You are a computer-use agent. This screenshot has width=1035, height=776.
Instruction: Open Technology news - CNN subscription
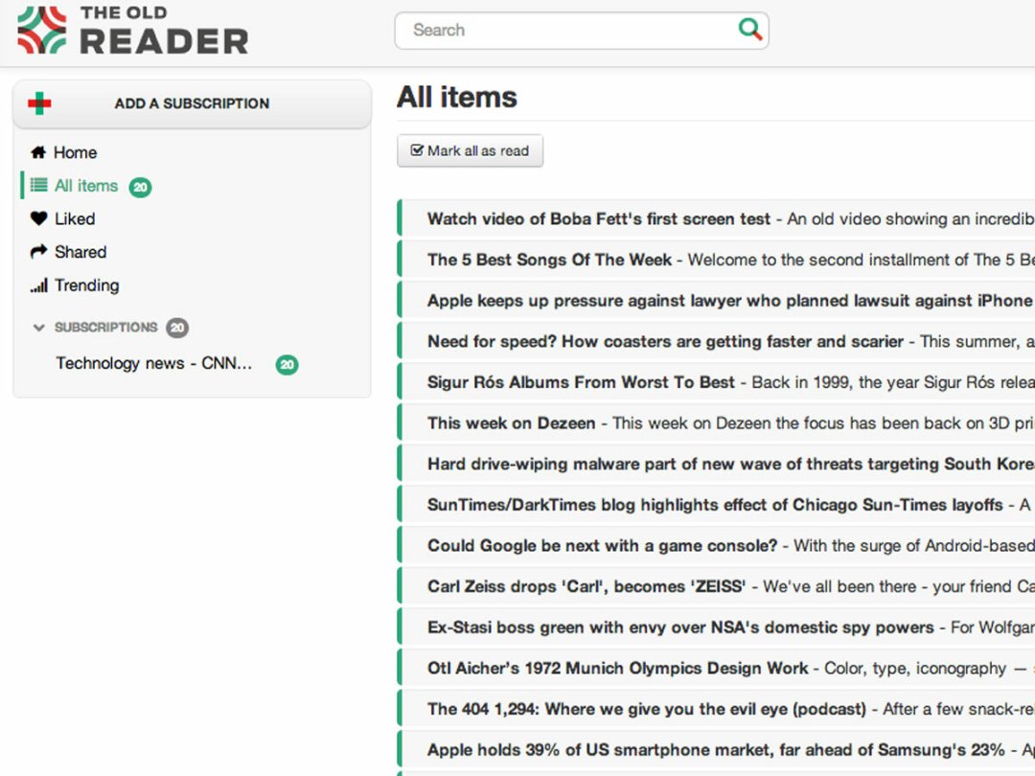(153, 364)
